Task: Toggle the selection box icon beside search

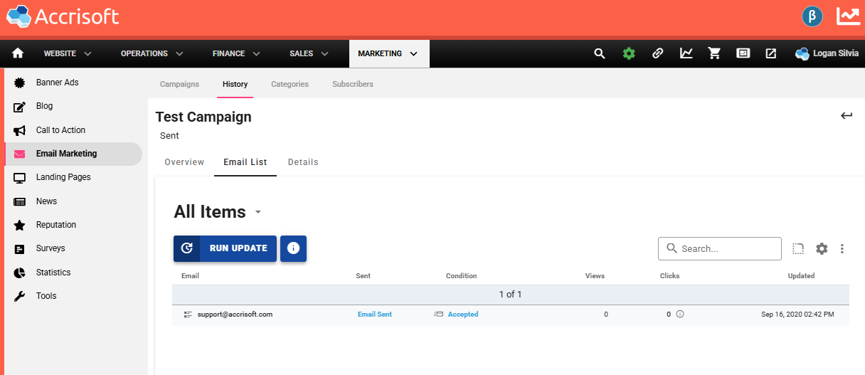Action: [x=798, y=248]
